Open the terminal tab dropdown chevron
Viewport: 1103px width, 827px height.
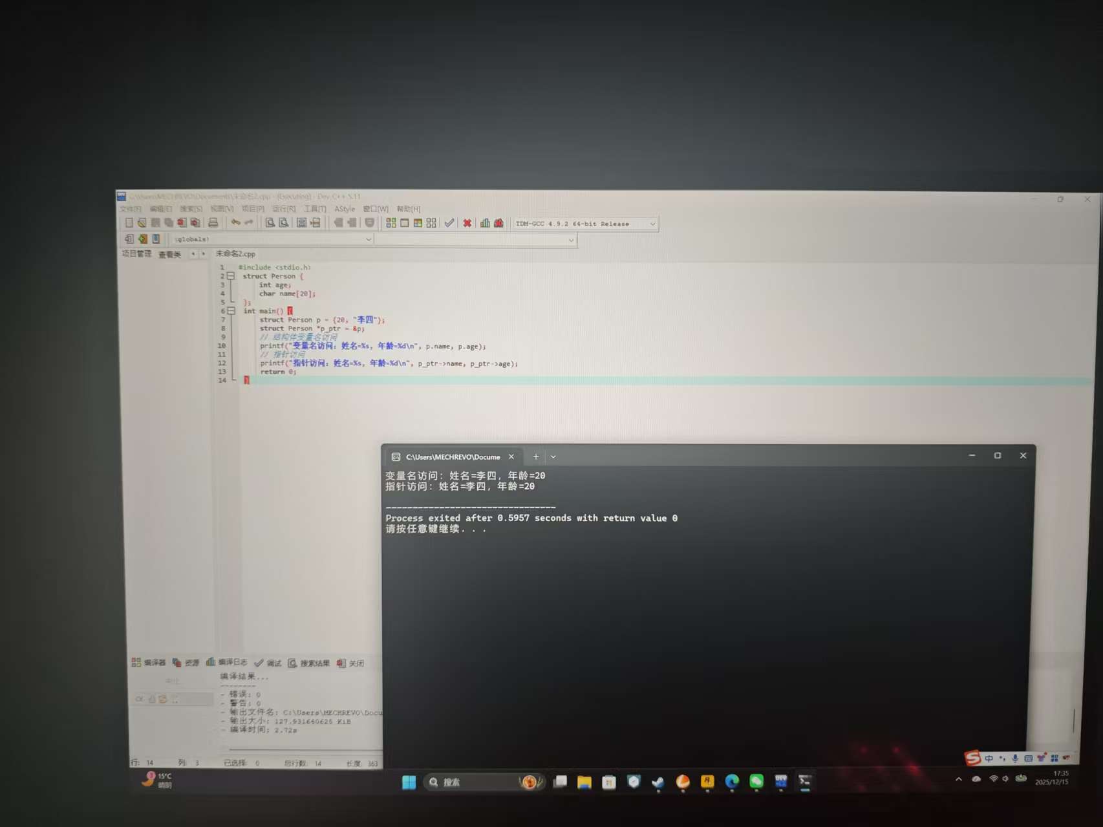(x=553, y=456)
